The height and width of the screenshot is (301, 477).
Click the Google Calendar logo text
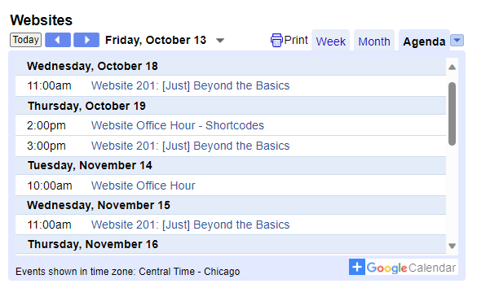tap(411, 268)
